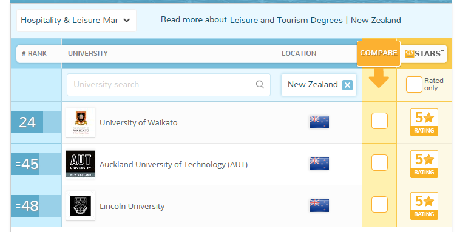Screen dimensions: 457x232
Task: Open Lincoln University's 5 star rating badge
Action: 424,206
